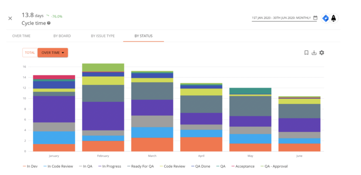
Task: Click the black rocket icon
Action: coord(334,18)
